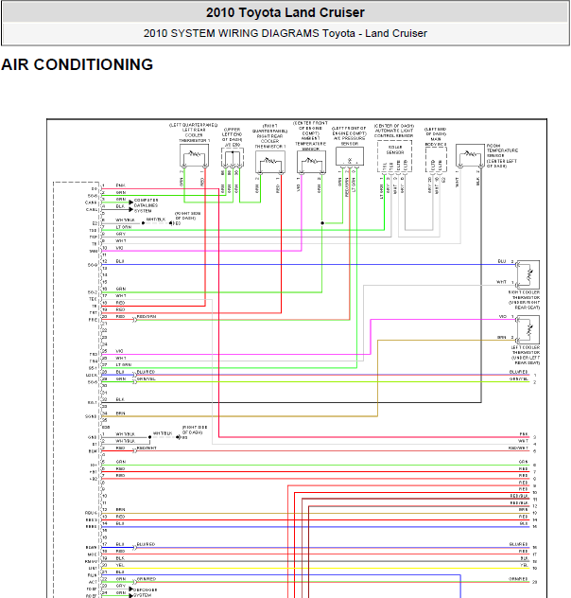Click the "AMBIENT TEMPERATURE SENSOR" label

pos(310,144)
